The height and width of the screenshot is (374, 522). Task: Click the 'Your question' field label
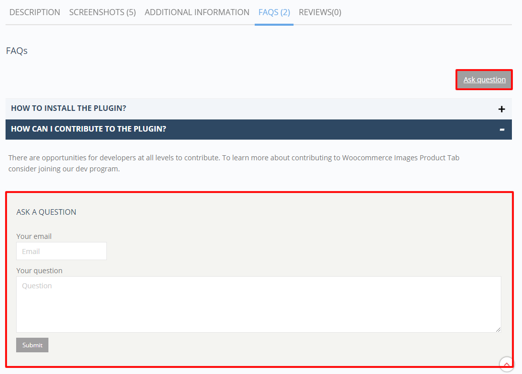pyautogui.click(x=39, y=271)
